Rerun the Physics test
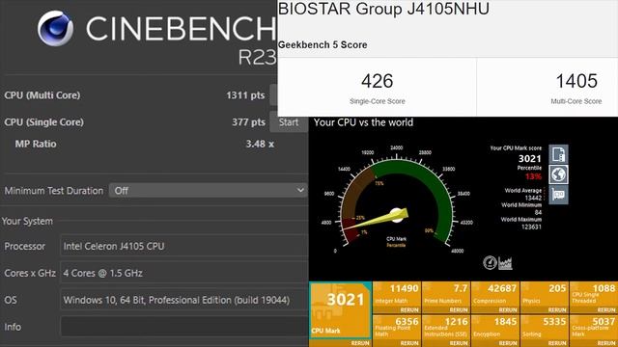 click(557, 310)
